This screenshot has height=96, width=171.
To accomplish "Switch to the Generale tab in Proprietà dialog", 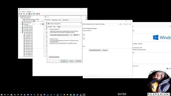I will (50, 27).
